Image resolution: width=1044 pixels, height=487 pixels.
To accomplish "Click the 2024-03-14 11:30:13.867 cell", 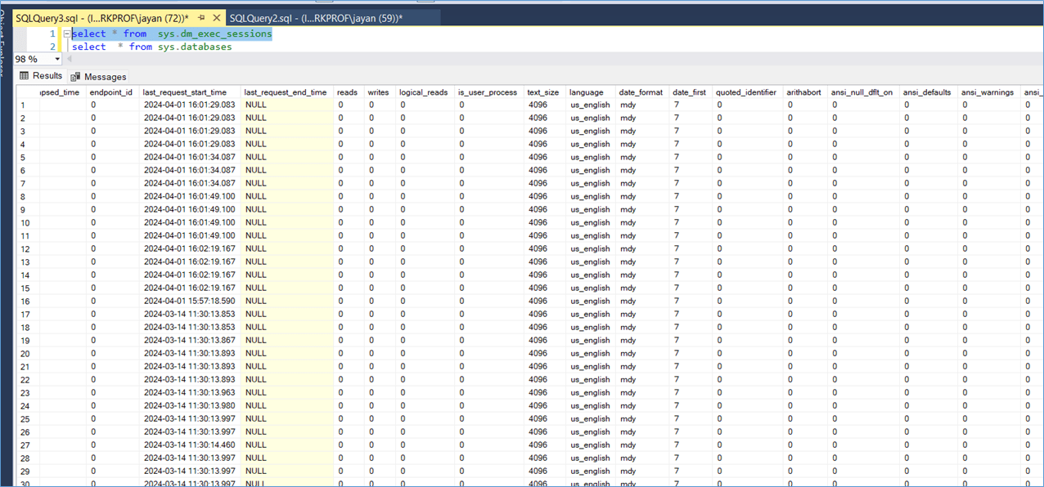I will pos(189,340).
